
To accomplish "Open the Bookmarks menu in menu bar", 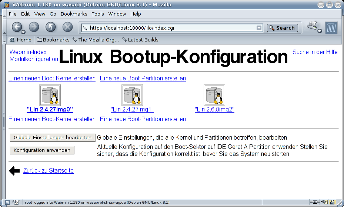I will [74, 14].
